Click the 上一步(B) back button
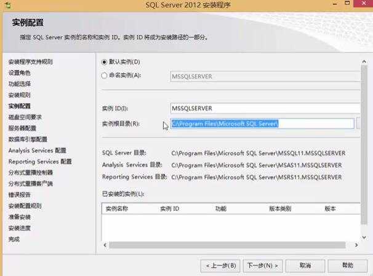373x276 pixels. point(220,266)
